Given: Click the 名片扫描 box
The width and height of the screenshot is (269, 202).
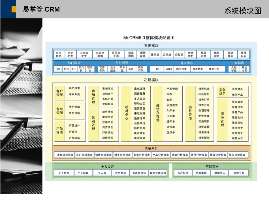Looking at the screenshot, I should 183,173.
